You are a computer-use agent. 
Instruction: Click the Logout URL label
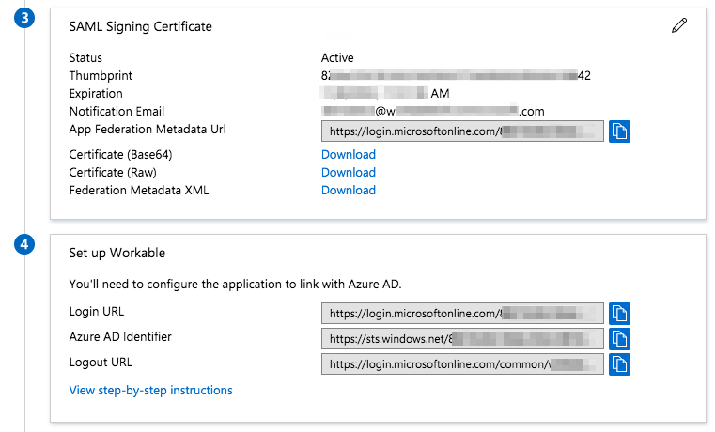click(x=101, y=363)
